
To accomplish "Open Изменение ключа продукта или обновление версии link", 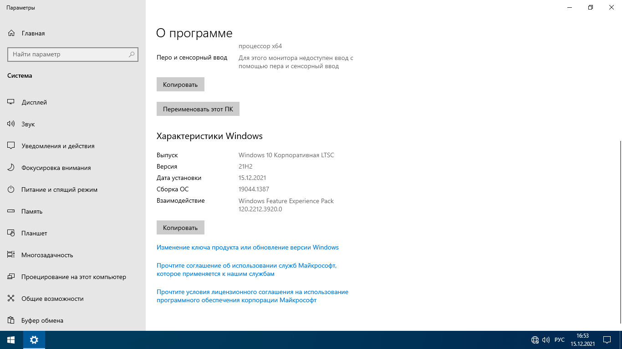I will pos(248,248).
